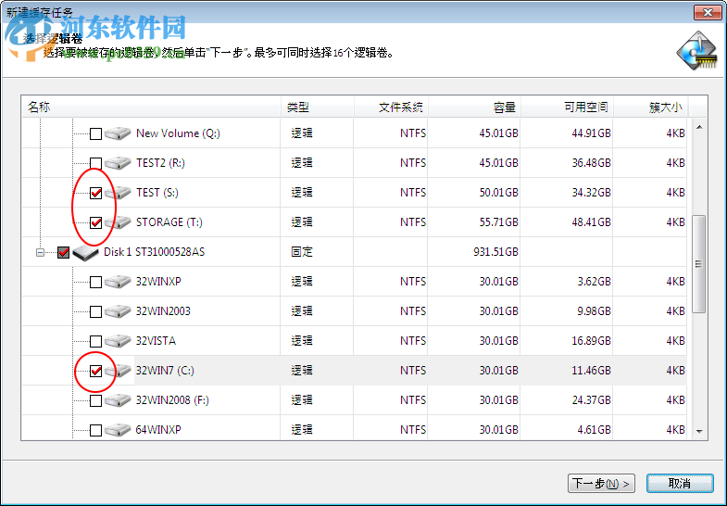
Task: Uncheck the STORAGE (T:) checkbox
Action: tap(95, 222)
